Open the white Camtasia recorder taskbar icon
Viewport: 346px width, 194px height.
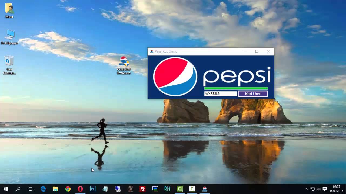[x=192, y=189]
